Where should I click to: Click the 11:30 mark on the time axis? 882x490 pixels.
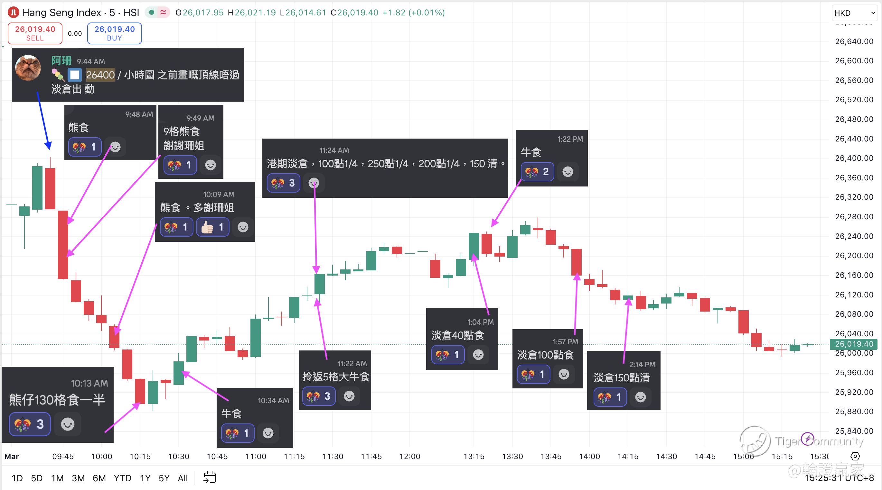[x=333, y=456]
